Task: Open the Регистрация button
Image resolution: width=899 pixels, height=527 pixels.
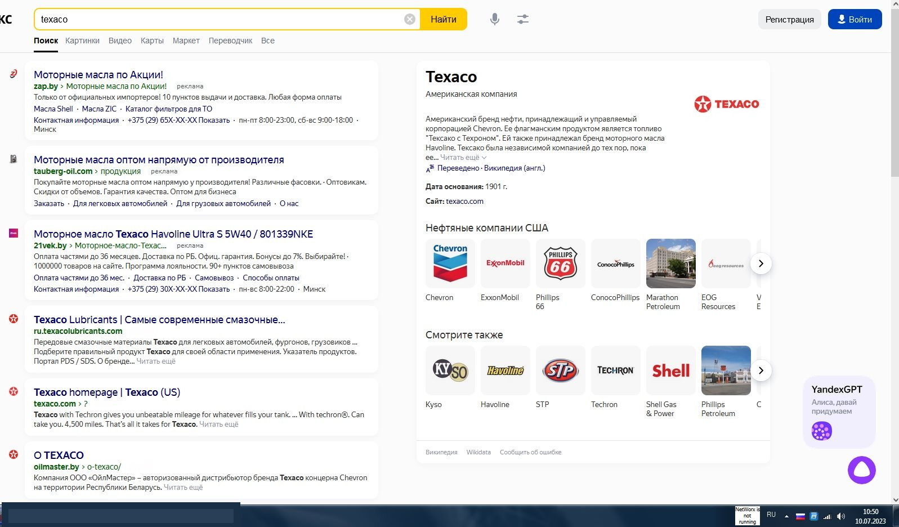Action: pyautogui.click(x=789, y=19)
